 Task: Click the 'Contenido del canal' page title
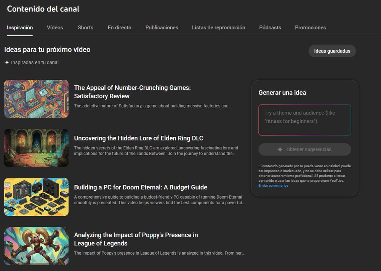(43, 9)
